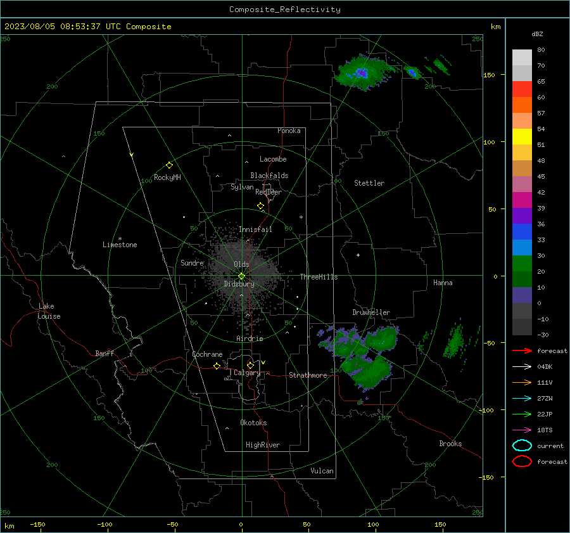Click the red forecast ellipse icon
The image size is (570, 533).
pyautogui.click(x=522, y=461)
